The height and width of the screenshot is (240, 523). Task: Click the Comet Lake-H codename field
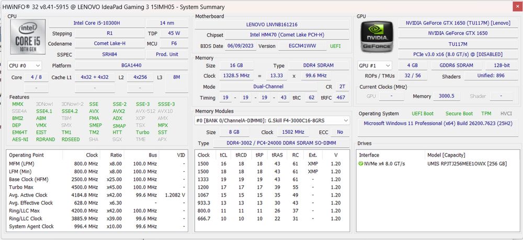(110, 44)
